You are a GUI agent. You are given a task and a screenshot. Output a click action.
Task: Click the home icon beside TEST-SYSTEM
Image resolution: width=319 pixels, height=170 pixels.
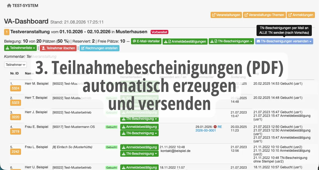pyautogui.click(x=9, y=6)
